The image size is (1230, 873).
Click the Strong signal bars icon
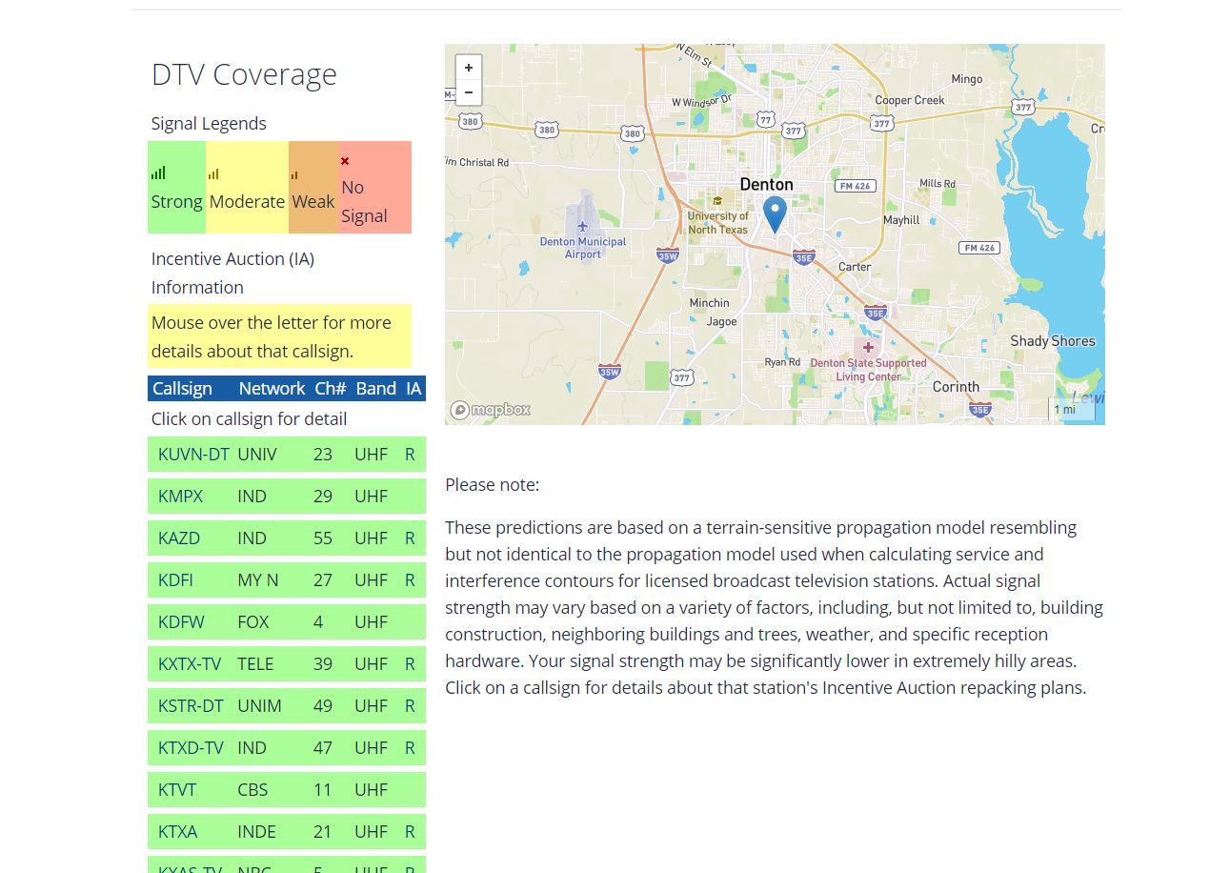click(x=158, y=173)
